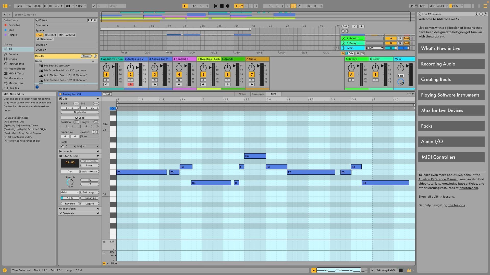The width and height of the screenshot is (490, 275).
Task: Click the Follow arrow icon in the transport
Action: click(x=185, y=6)
